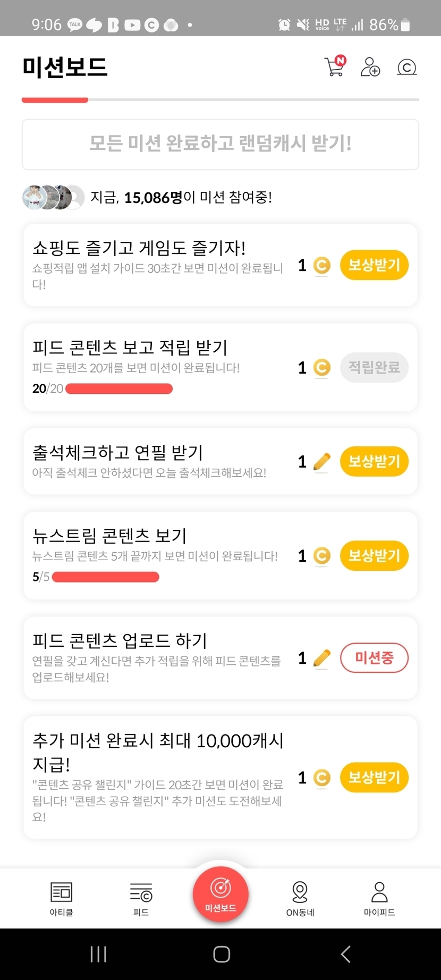Viewport: 441px width, 980px height.
Task: Claim 보상받기 for 뉴스트림 콘텐츠 보기
Action: coord(374,556)
